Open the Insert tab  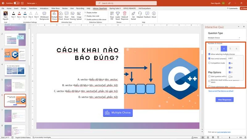point(16,8)
